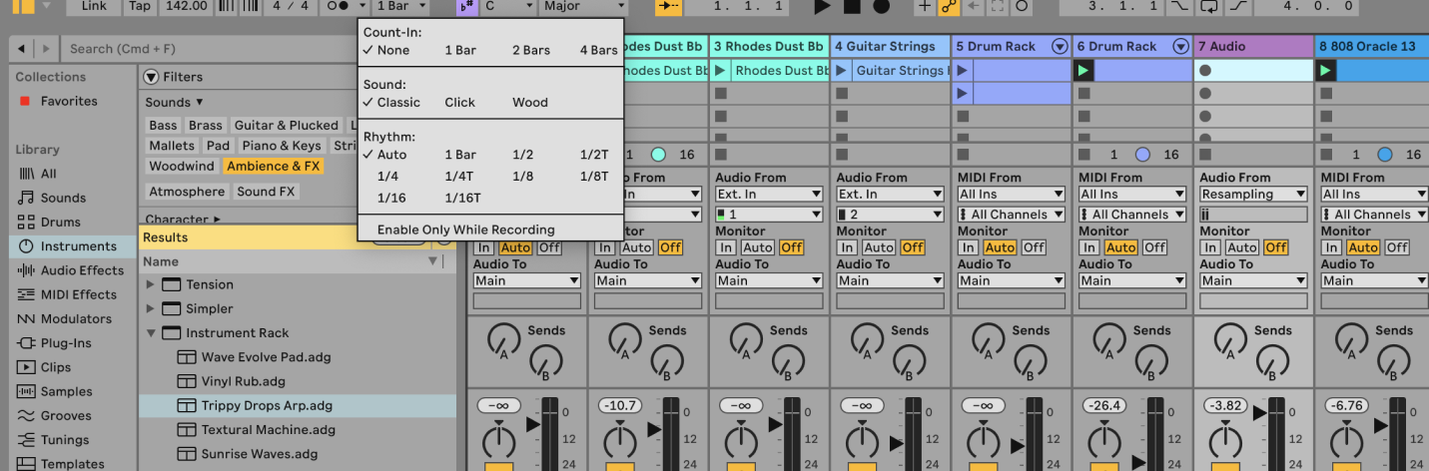
Task: Toggle the Punch-Out switch icon
Action: coord(1238,6)
